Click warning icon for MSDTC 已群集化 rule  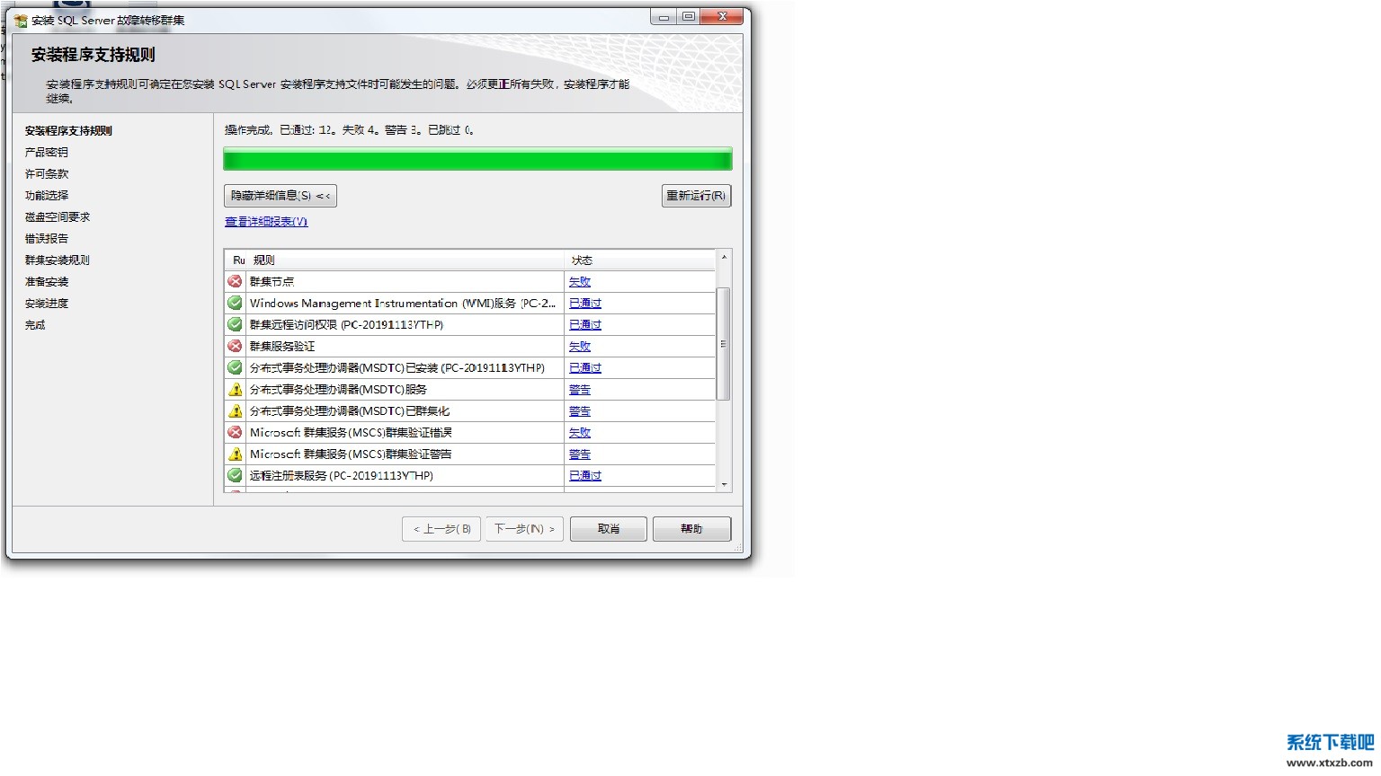pos(235,410)
